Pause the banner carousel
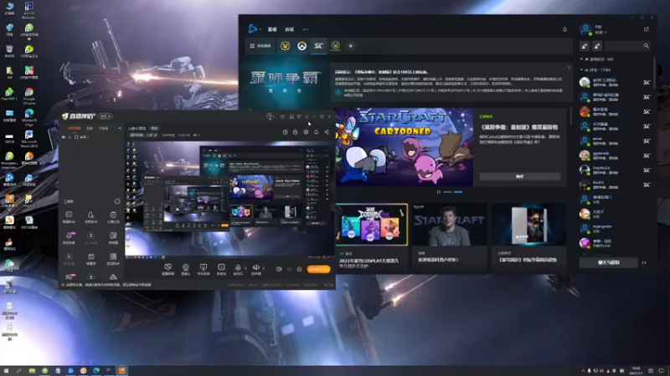 click(438, 192)
